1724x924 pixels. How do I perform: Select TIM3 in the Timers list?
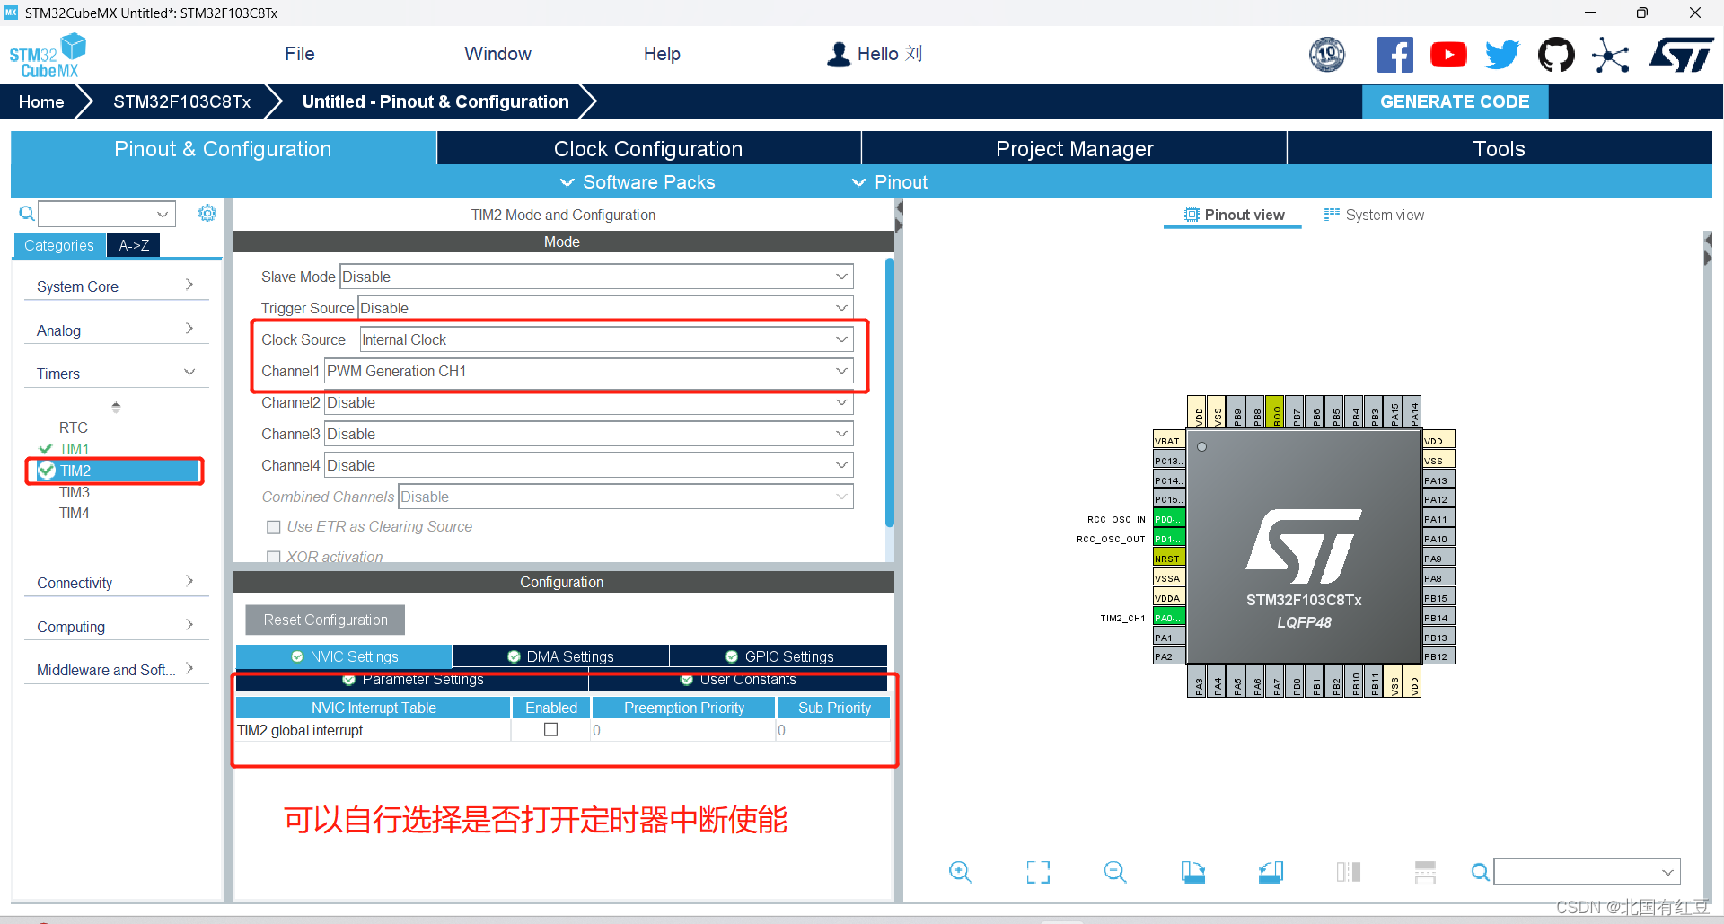75,492
